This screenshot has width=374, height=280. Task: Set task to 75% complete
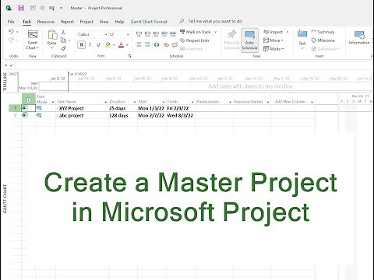pos(164,34)
